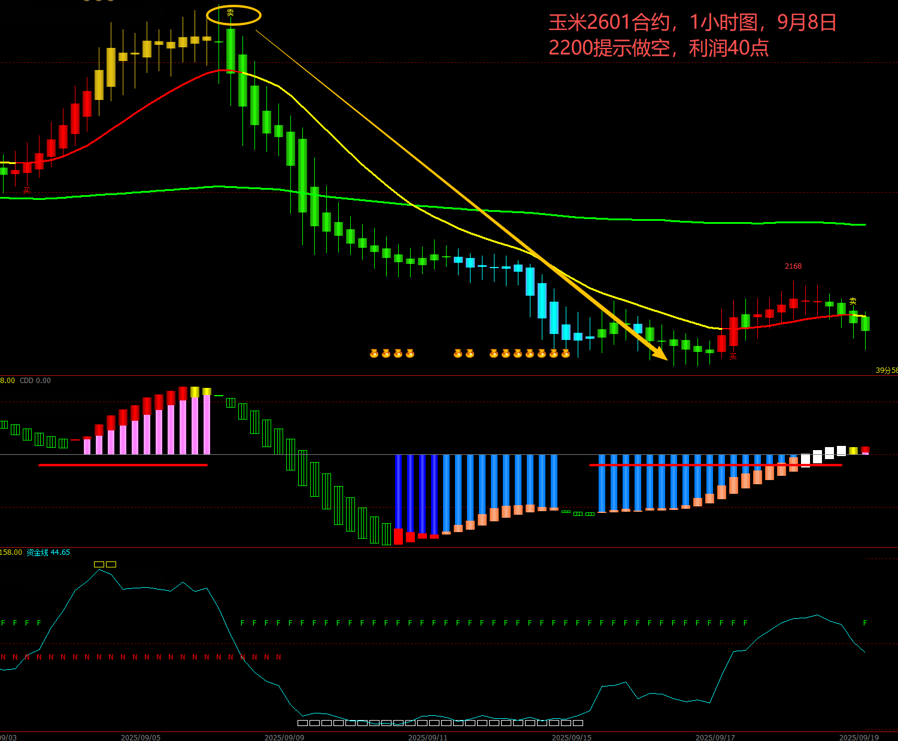Select the leftmost white square above the 资金线 peak

[x=99, y=564]
